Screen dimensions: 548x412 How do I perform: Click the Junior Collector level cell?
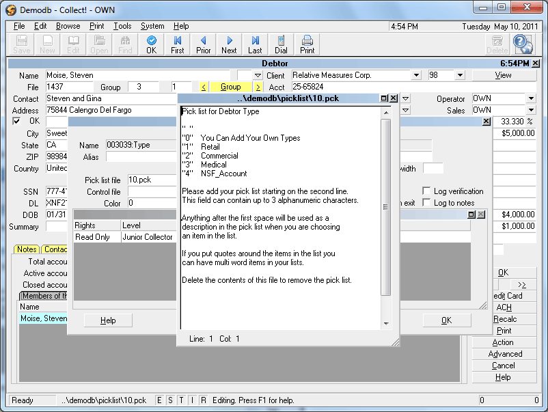148,237
